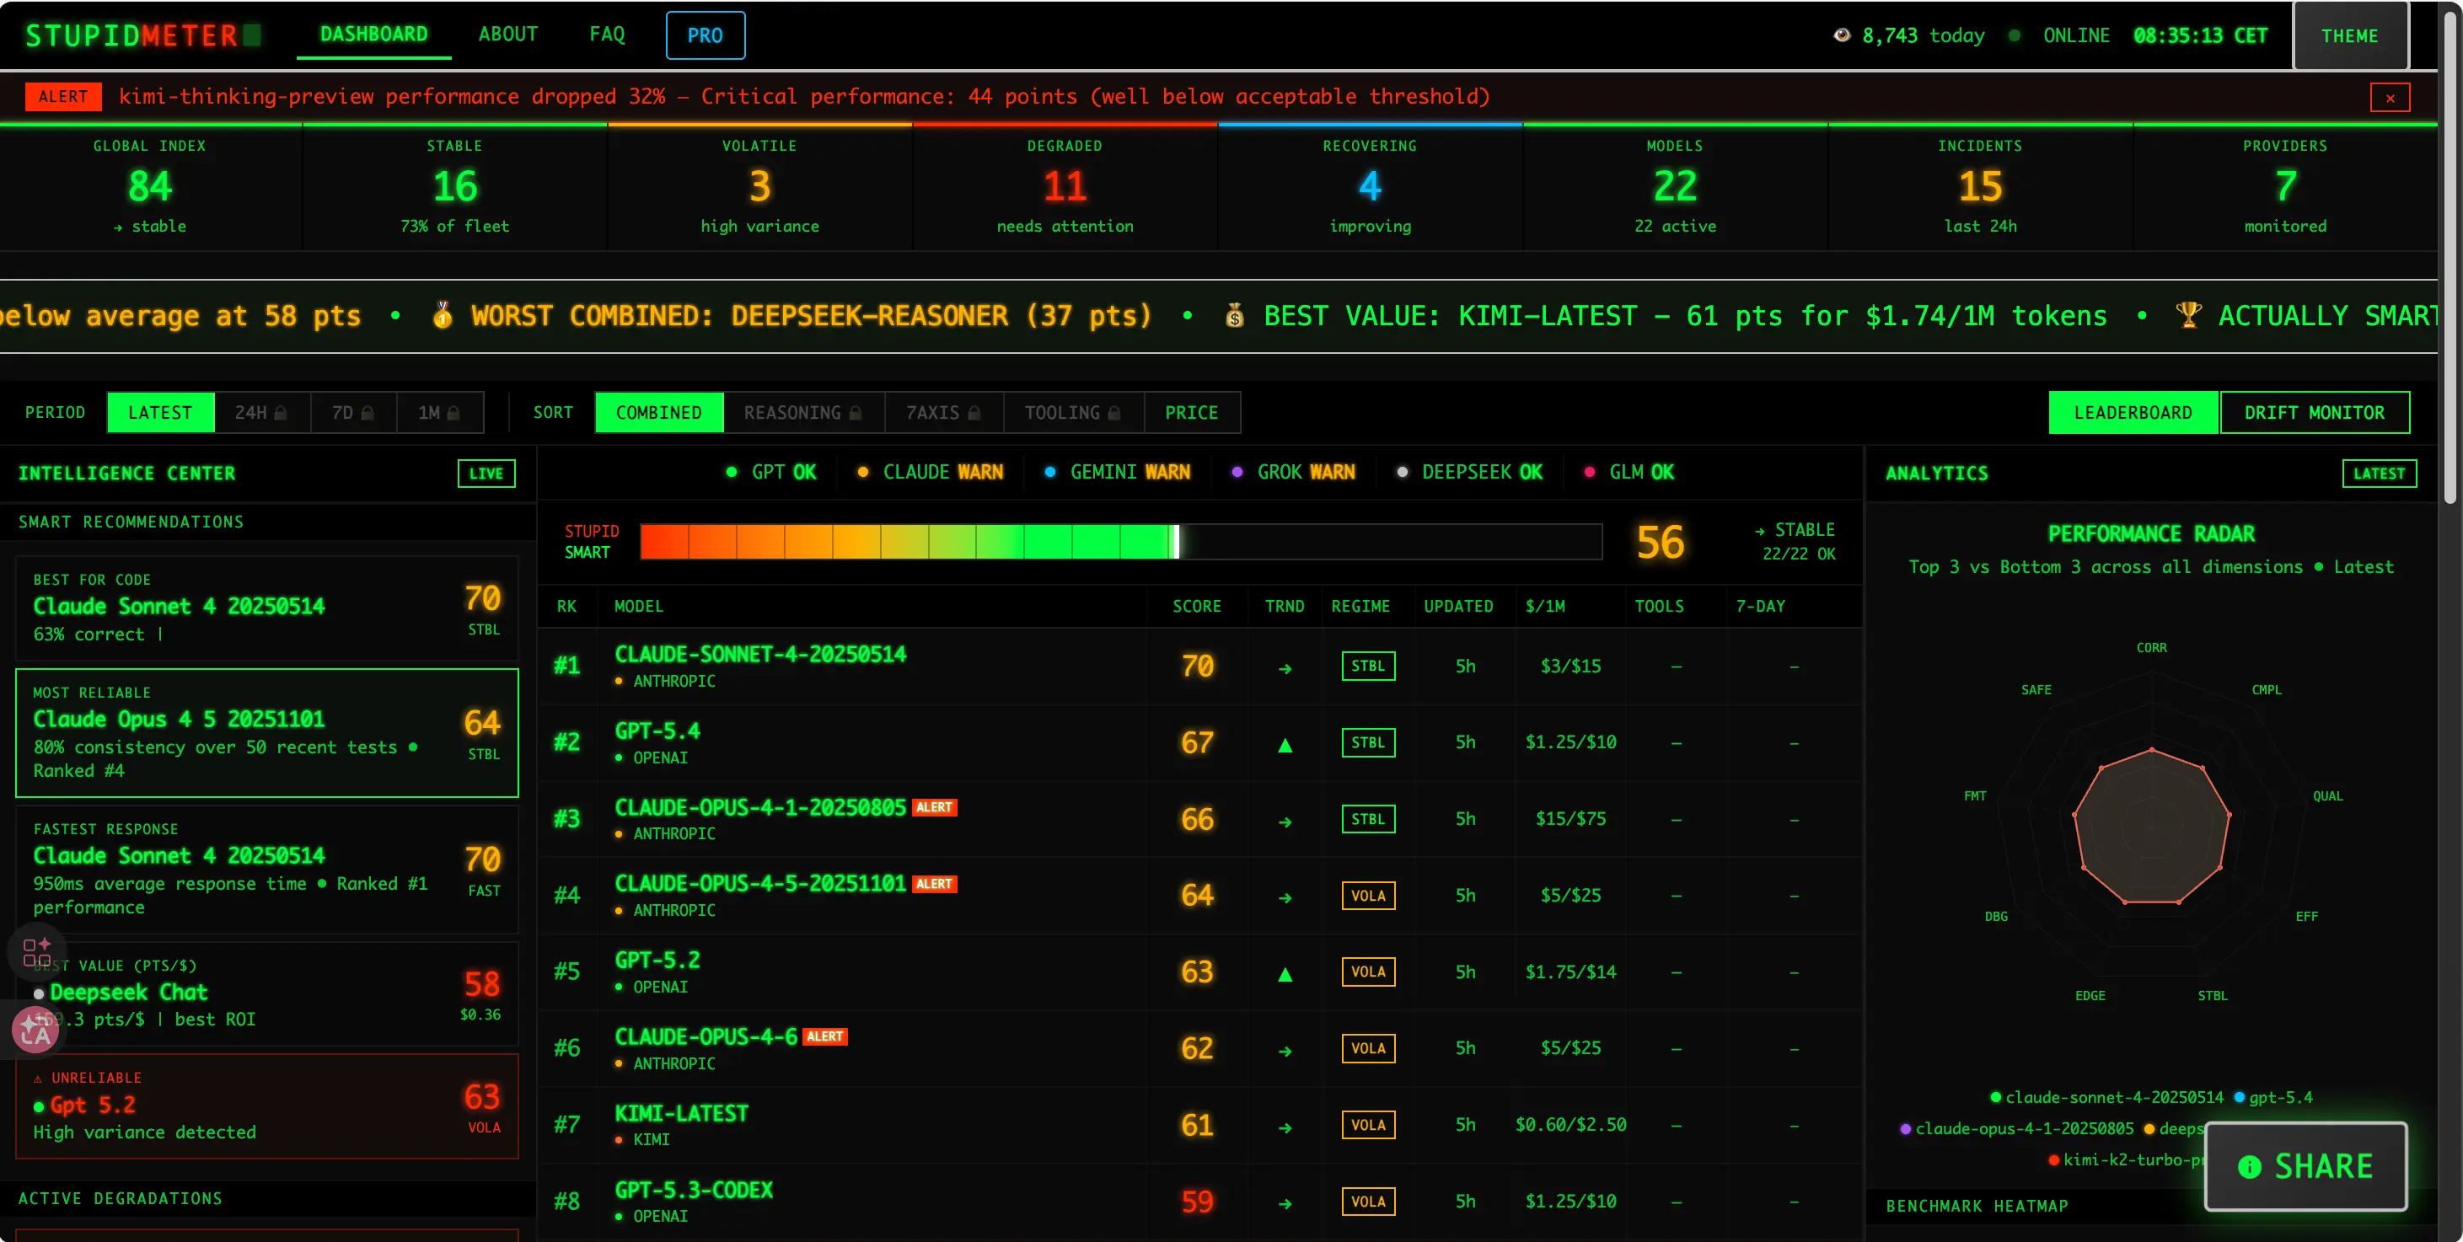Viewport: 2463px width, 1242px height.
Task: Sort table by SCORE column header
Action: (1196, 606)
